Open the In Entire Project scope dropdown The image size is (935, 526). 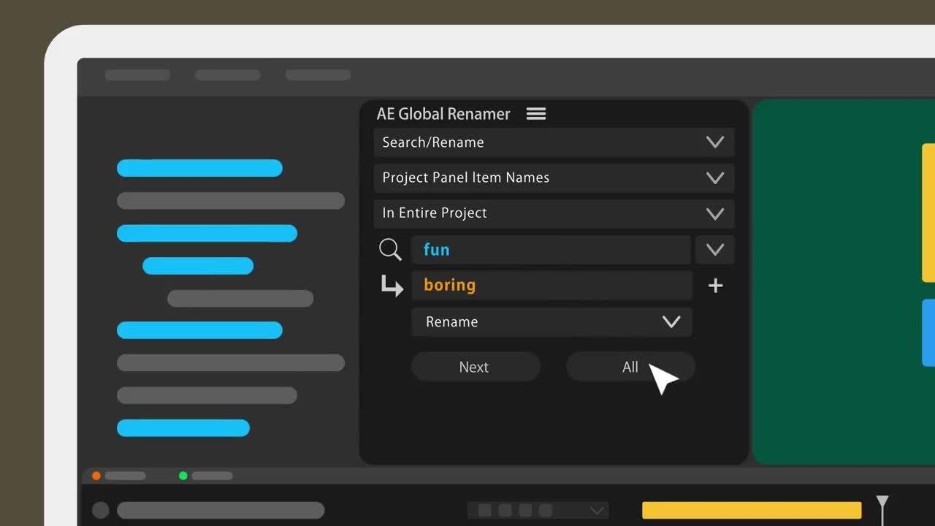(x=714, y=213)
